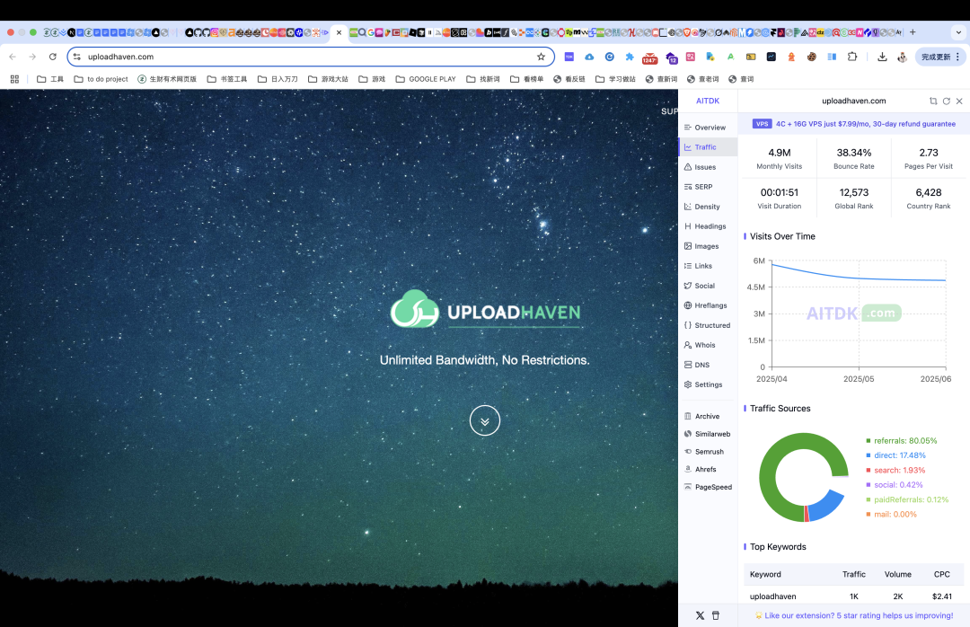This screenshot has width=970, height=627.
Task: Open the Issues section
Action: pos(700,167)
